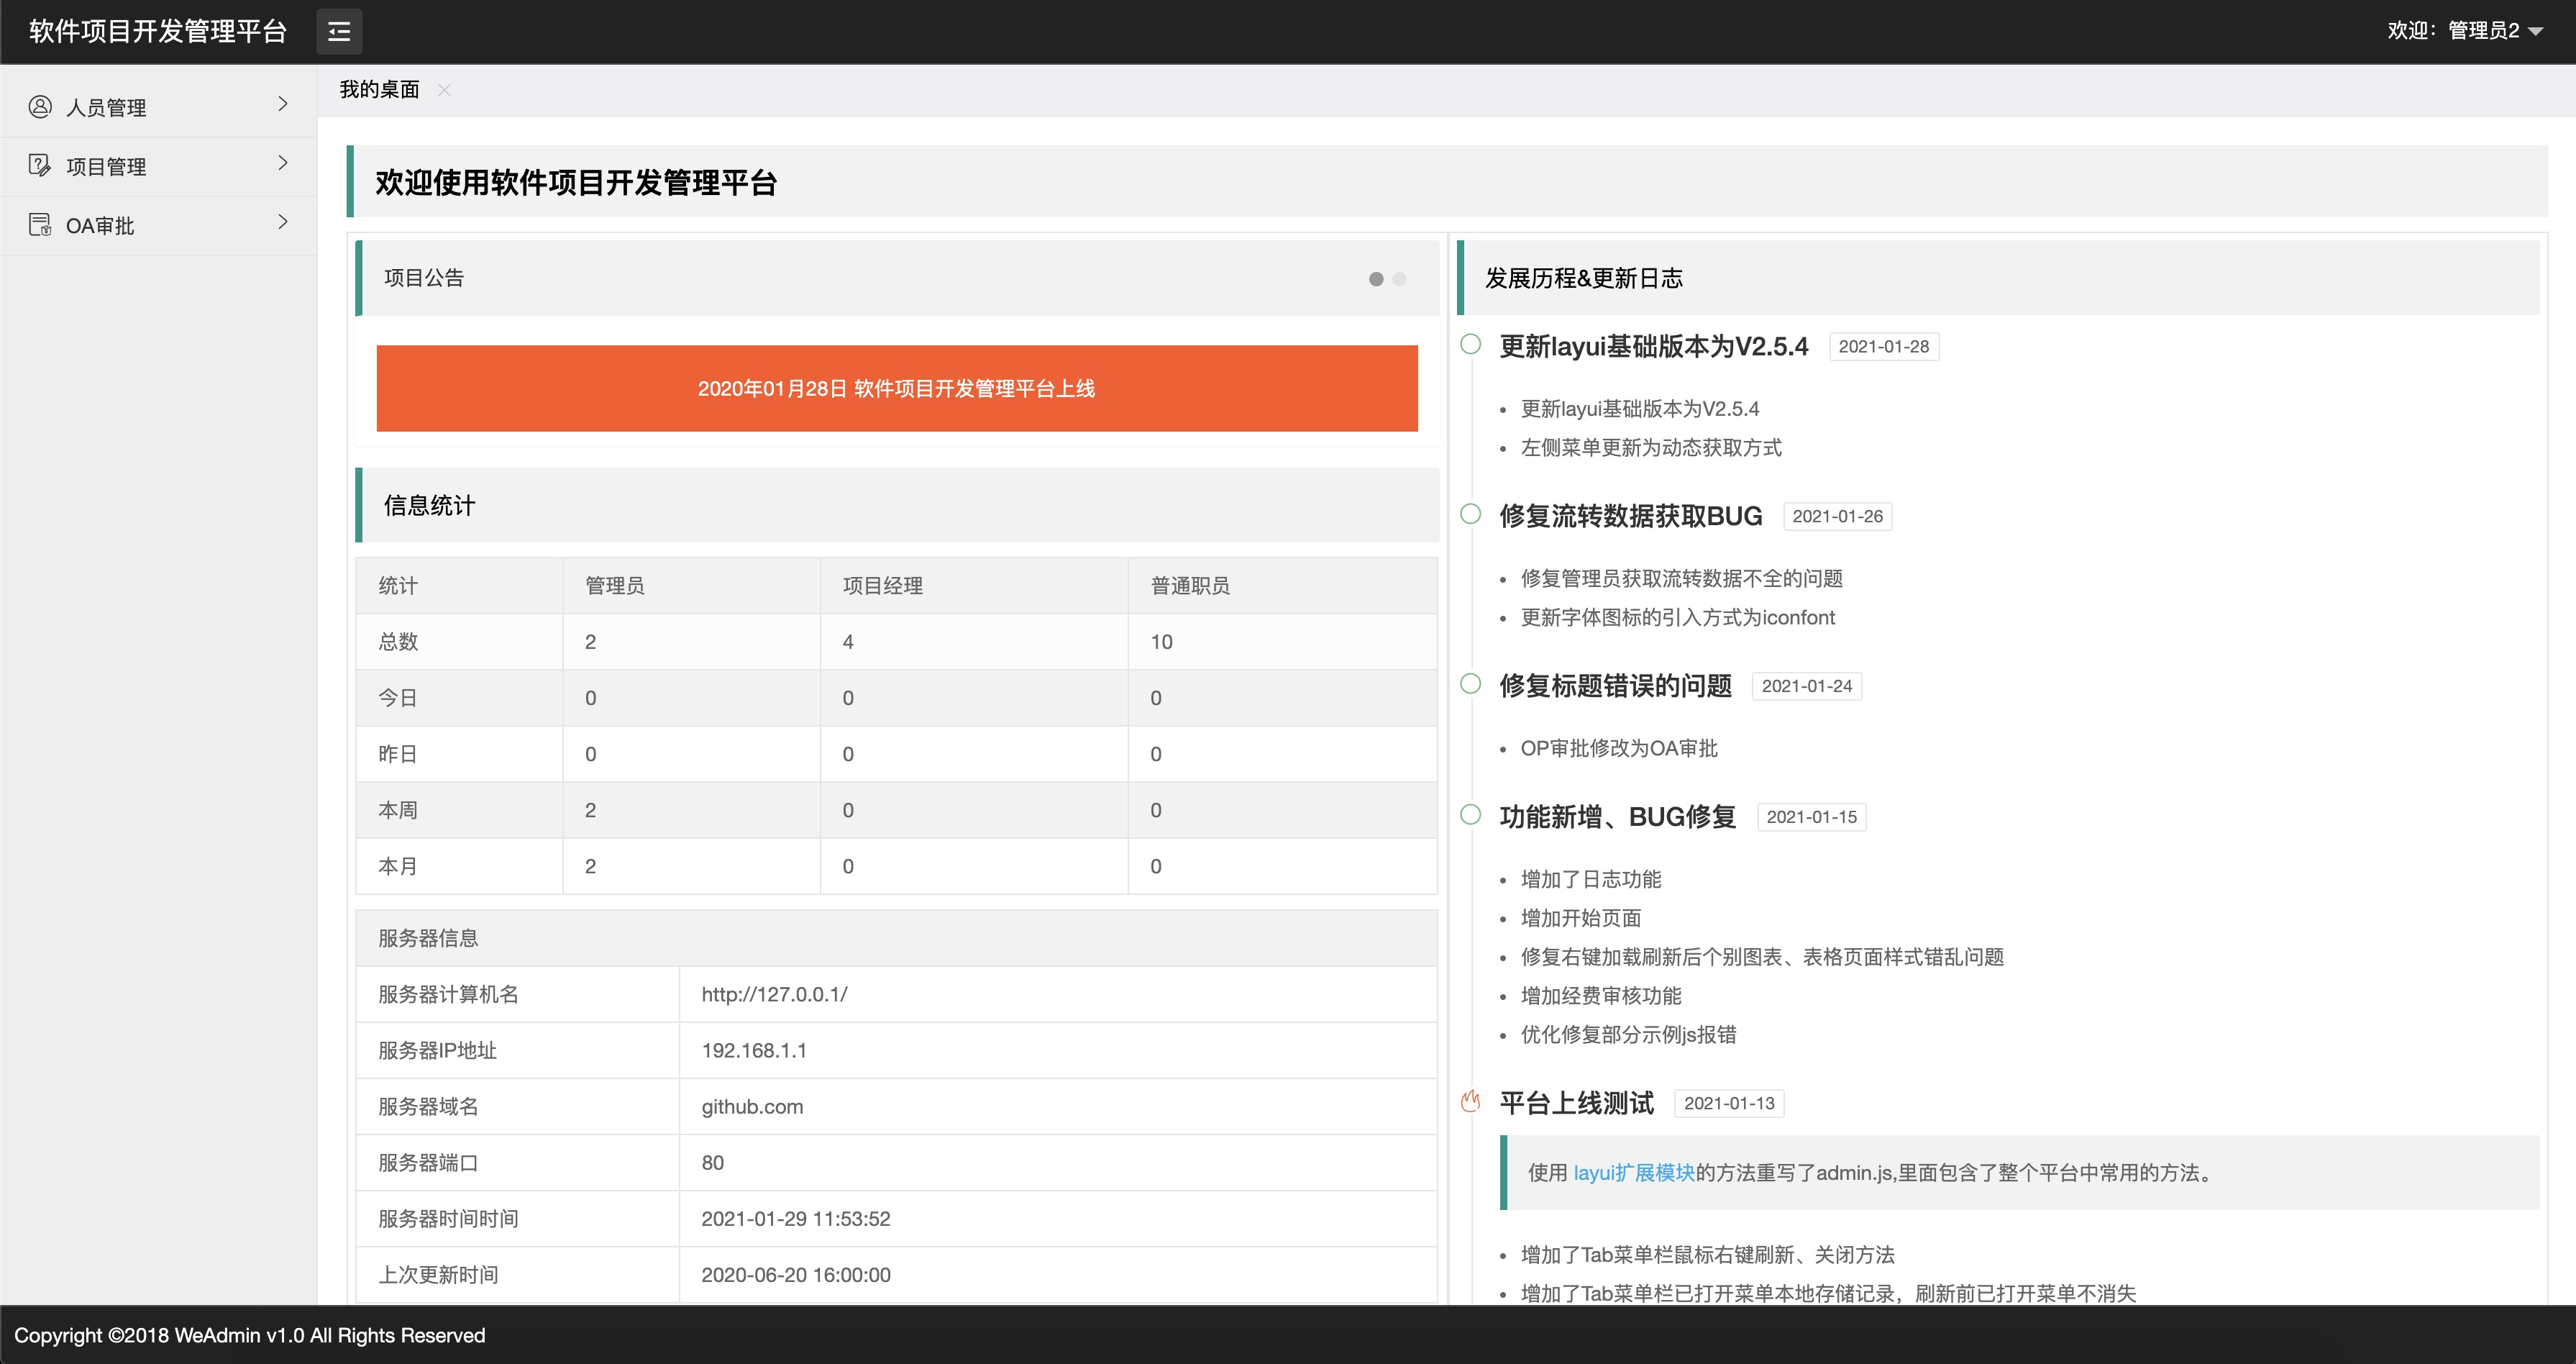Click the 平台上线测试 fire icon
This screenshot has height=1364, width=2576.
[x=1470, y=1102]
